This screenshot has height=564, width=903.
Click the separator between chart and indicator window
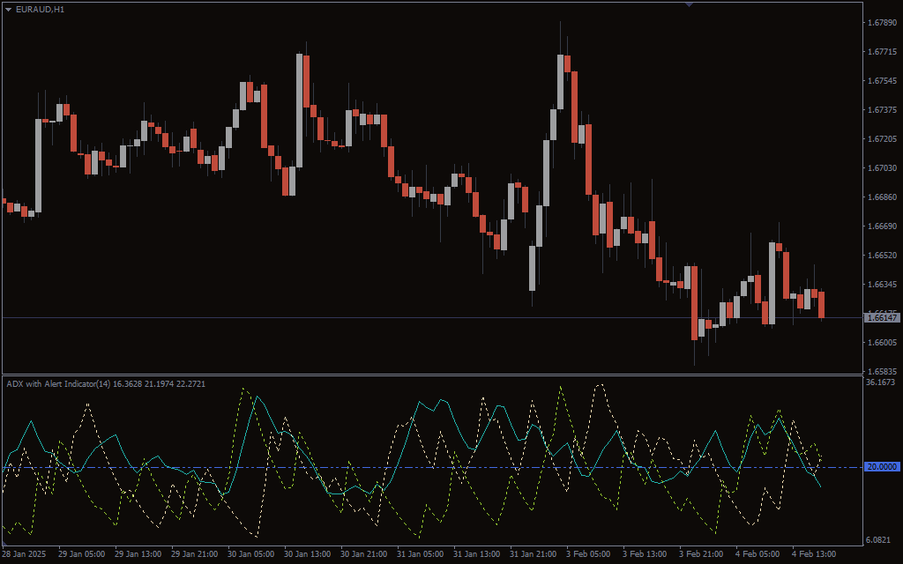click(x=432, y=375)
